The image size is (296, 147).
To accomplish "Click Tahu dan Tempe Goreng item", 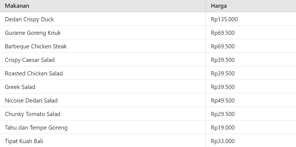I will [36, 128].
